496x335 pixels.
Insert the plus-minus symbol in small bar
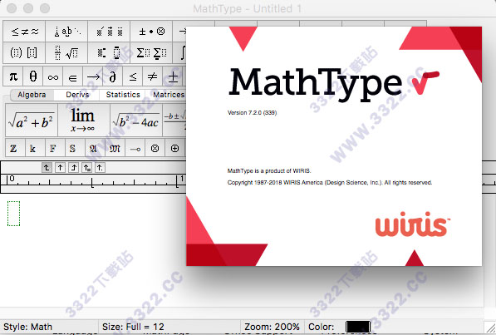173,76
